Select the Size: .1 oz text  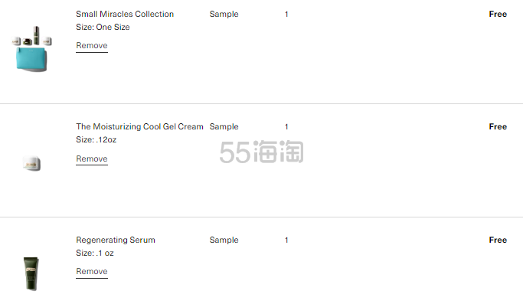95,253
